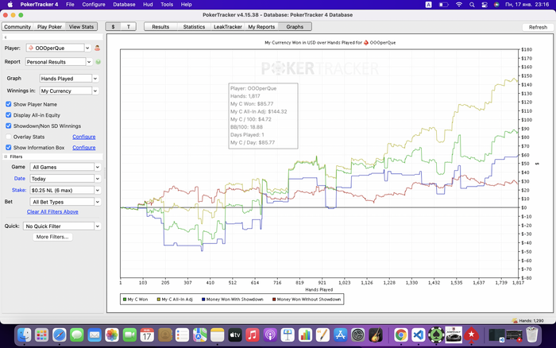This screenshot has height=348, width=556.
Task: Open the My Reports tab
Action: pos(261,26)
